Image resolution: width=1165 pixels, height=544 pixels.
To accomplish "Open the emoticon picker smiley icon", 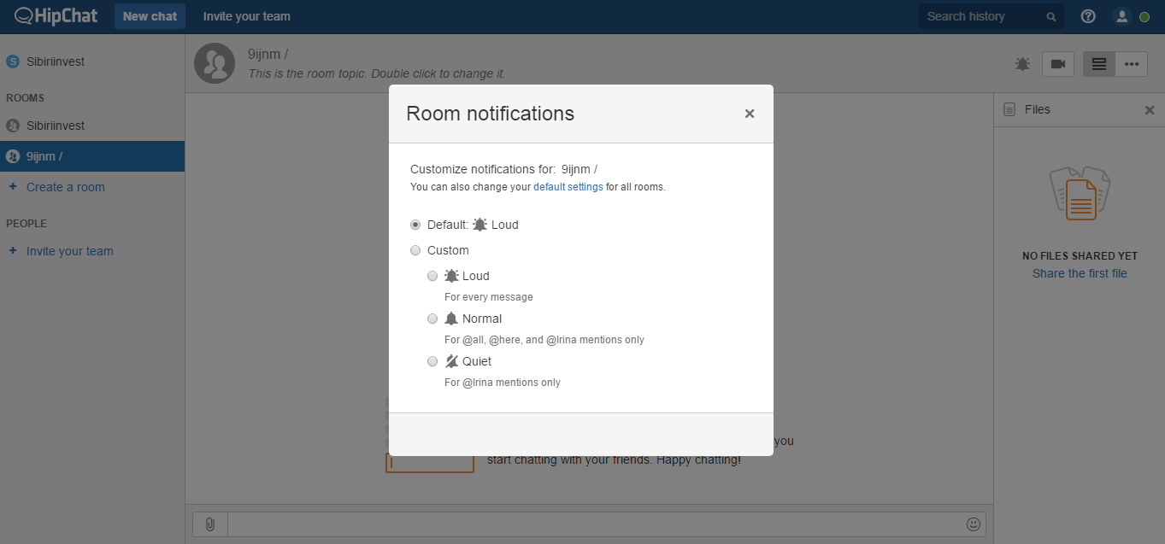I will coord(973,524).
